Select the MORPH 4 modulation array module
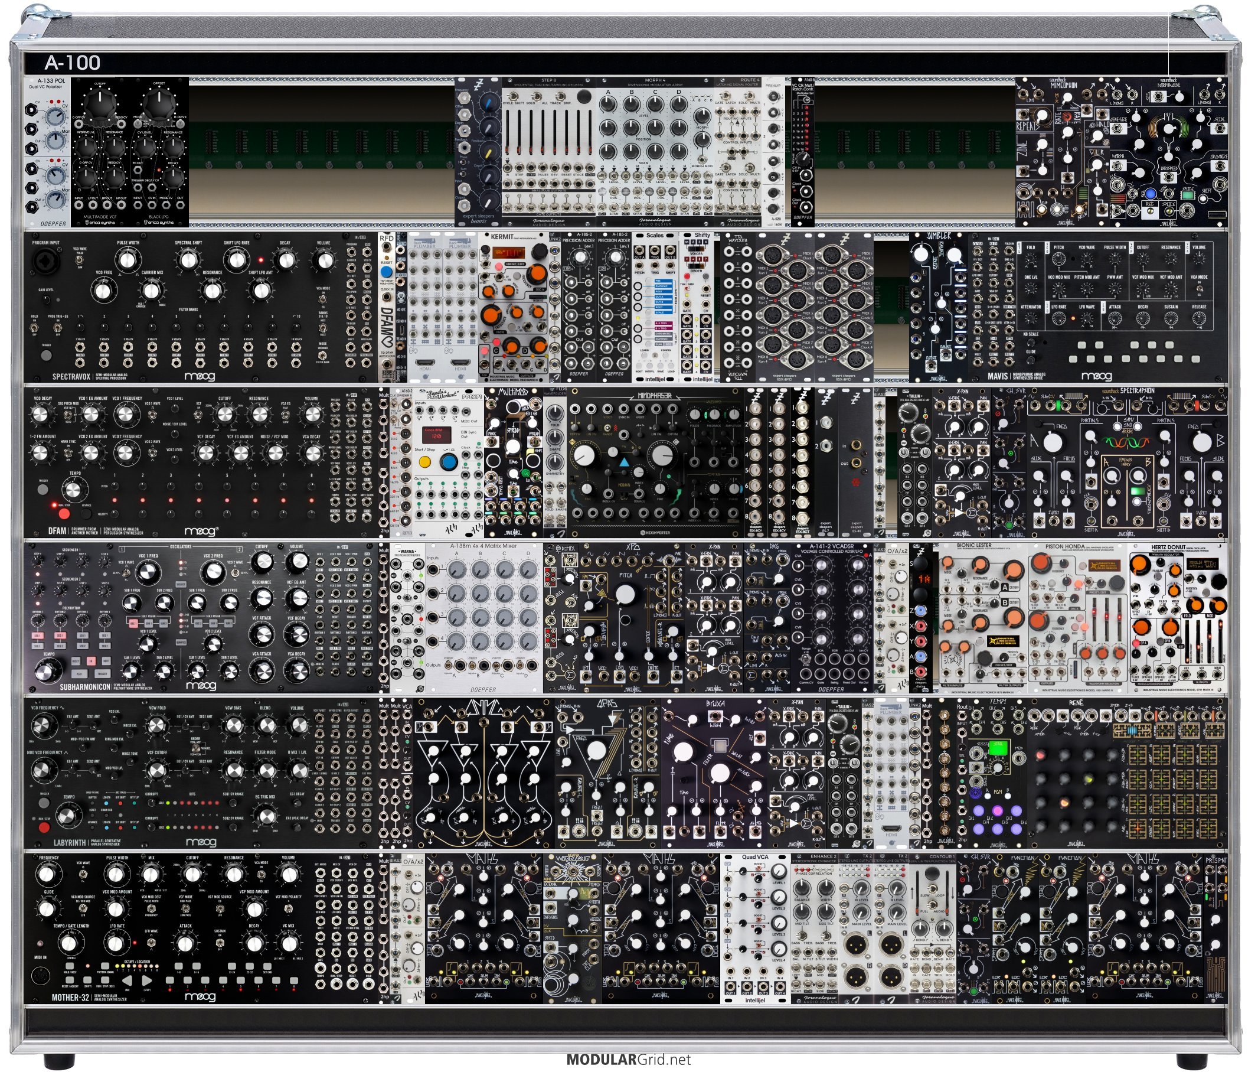1258x1072 pixels. coord(655,152)
